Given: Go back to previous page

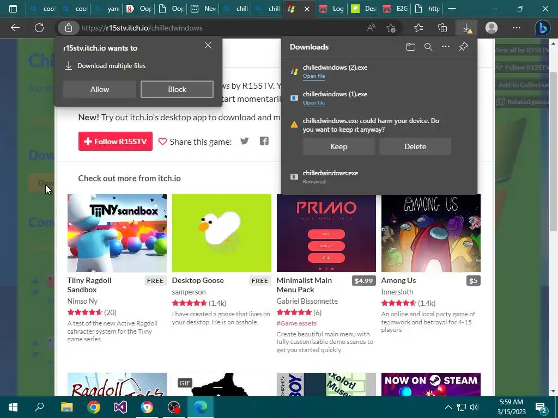Looking at the screenshot, I should (x=15, y=28).
